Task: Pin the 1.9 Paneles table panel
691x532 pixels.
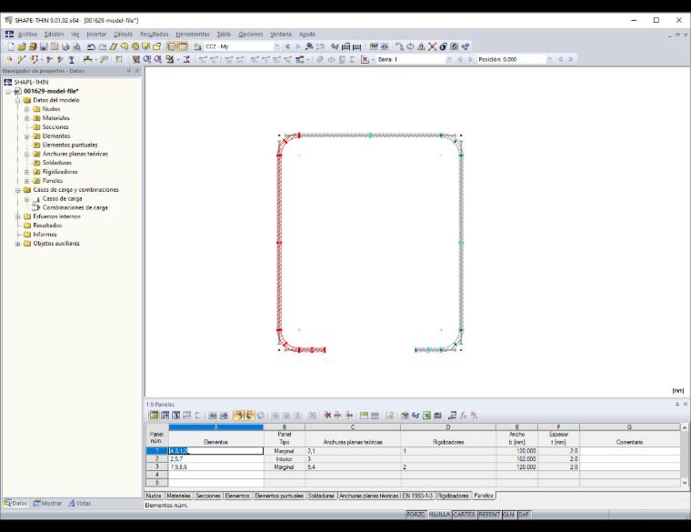Action: point(677,404)
